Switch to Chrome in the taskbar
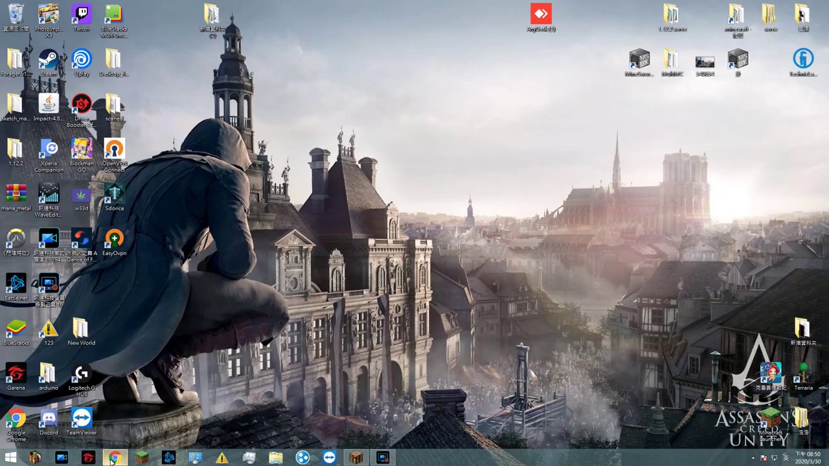 (115, 458)
